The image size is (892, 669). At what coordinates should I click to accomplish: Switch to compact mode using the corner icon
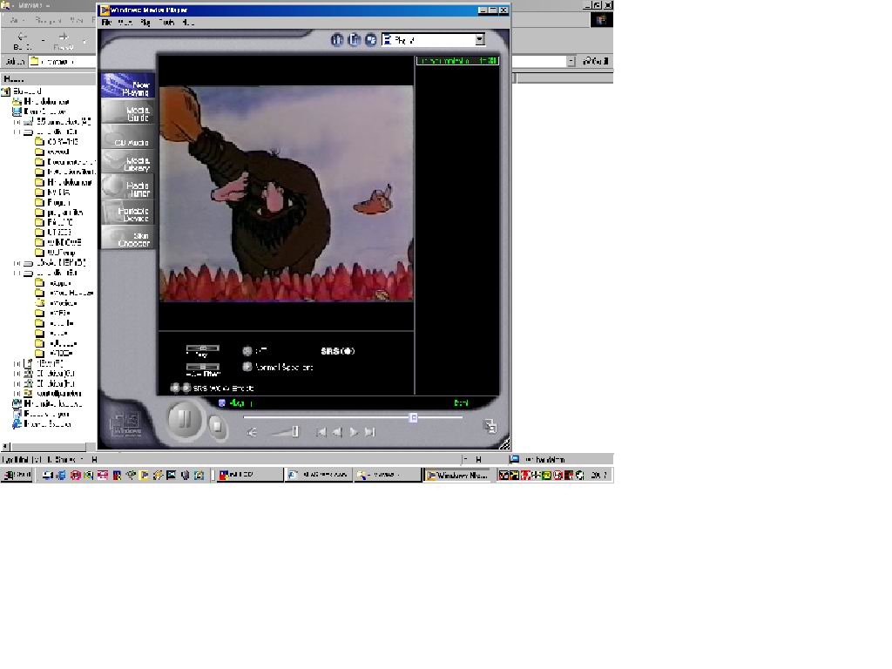pos(490,425)
